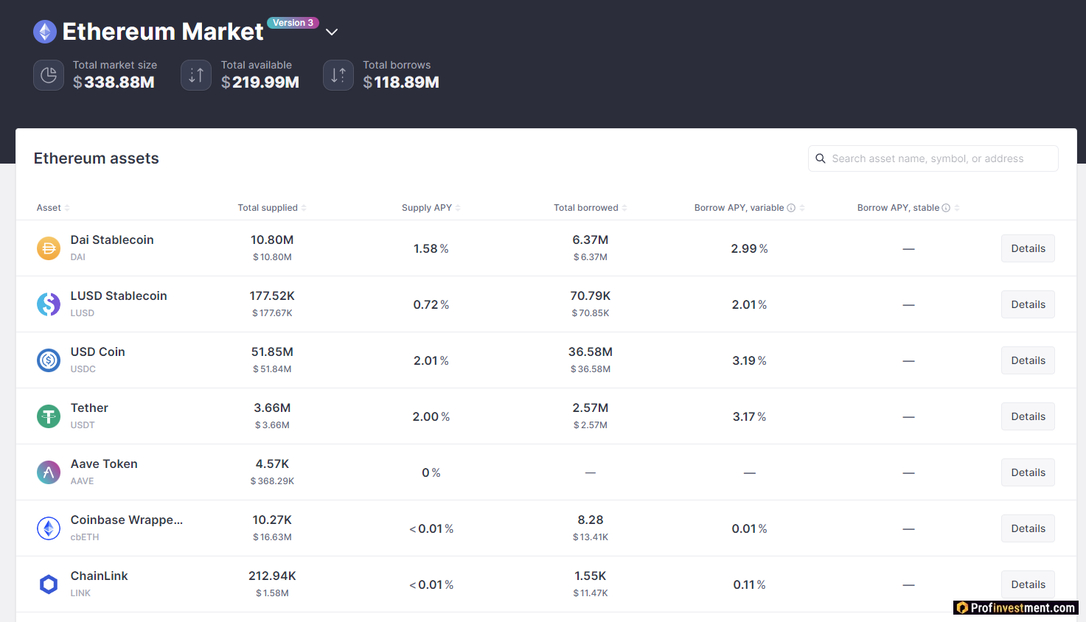The height and width of the screenshot is (622, 1086).
Task: Focus the search asset name input field
Action: pos(933,158)
